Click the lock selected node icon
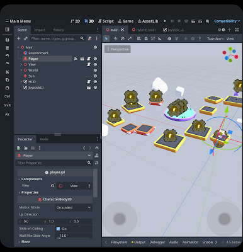Screen dimensions: 243x252 146,38
